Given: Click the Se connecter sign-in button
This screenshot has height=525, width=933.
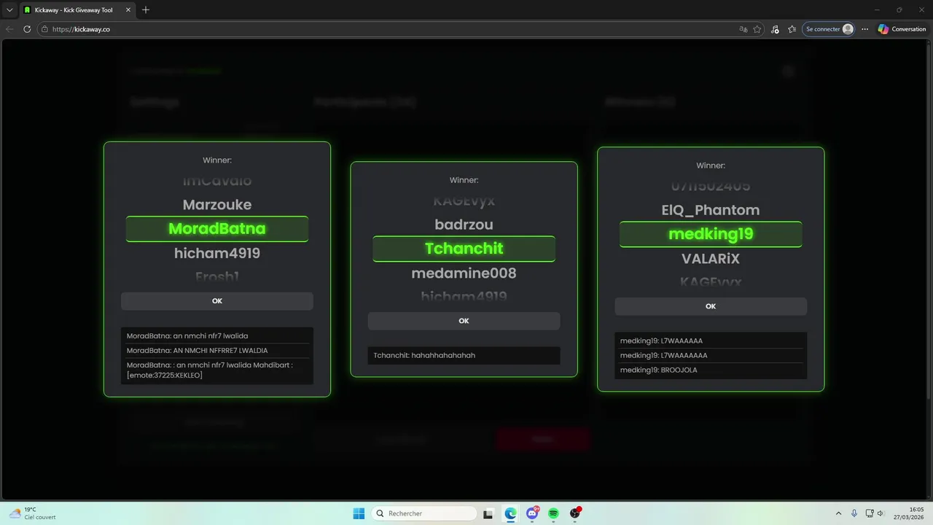Looking at the screenshot, I should (x=829, y=29).
